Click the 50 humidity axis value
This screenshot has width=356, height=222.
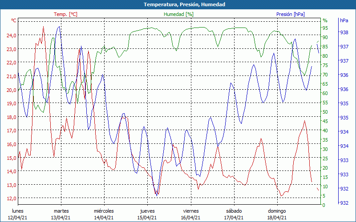[x=325, y=112]
